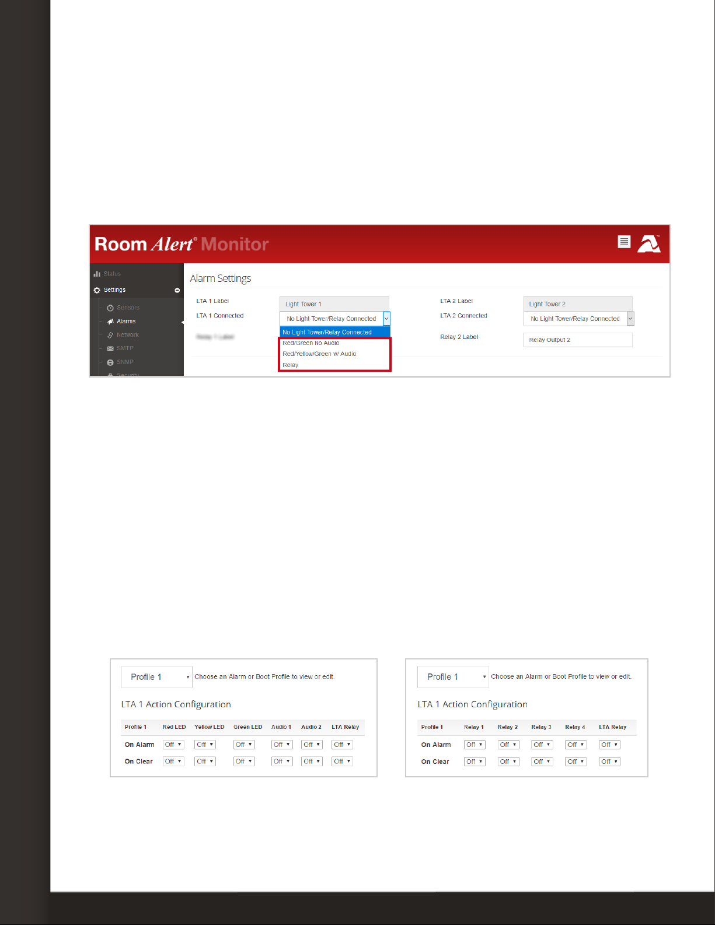The height and width of the screenshot is (925, 715).
Task: Open Audio 2 On Clear dropdown
Action: coord(312,762)
